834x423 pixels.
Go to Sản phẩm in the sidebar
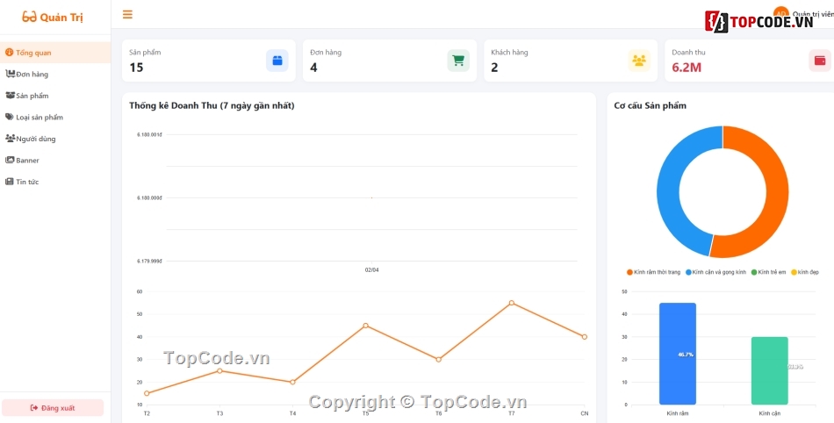pos(55,96)
